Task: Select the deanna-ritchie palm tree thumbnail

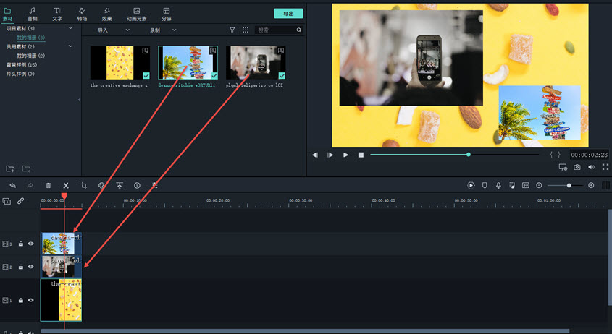Action: point(188,63)
